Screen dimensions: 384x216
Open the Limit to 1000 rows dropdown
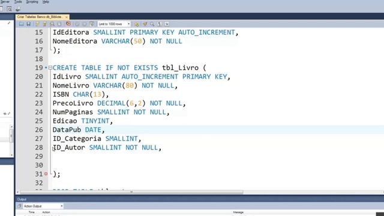tap(114, 24)
